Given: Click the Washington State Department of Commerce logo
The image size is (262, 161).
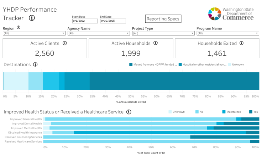Looking at the screenshot, I should (x=231, y=14).
